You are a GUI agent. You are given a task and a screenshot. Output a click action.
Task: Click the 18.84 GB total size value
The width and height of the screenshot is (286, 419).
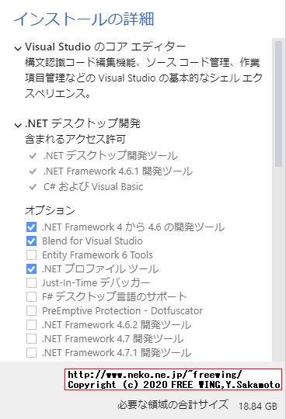coord(258,406)
